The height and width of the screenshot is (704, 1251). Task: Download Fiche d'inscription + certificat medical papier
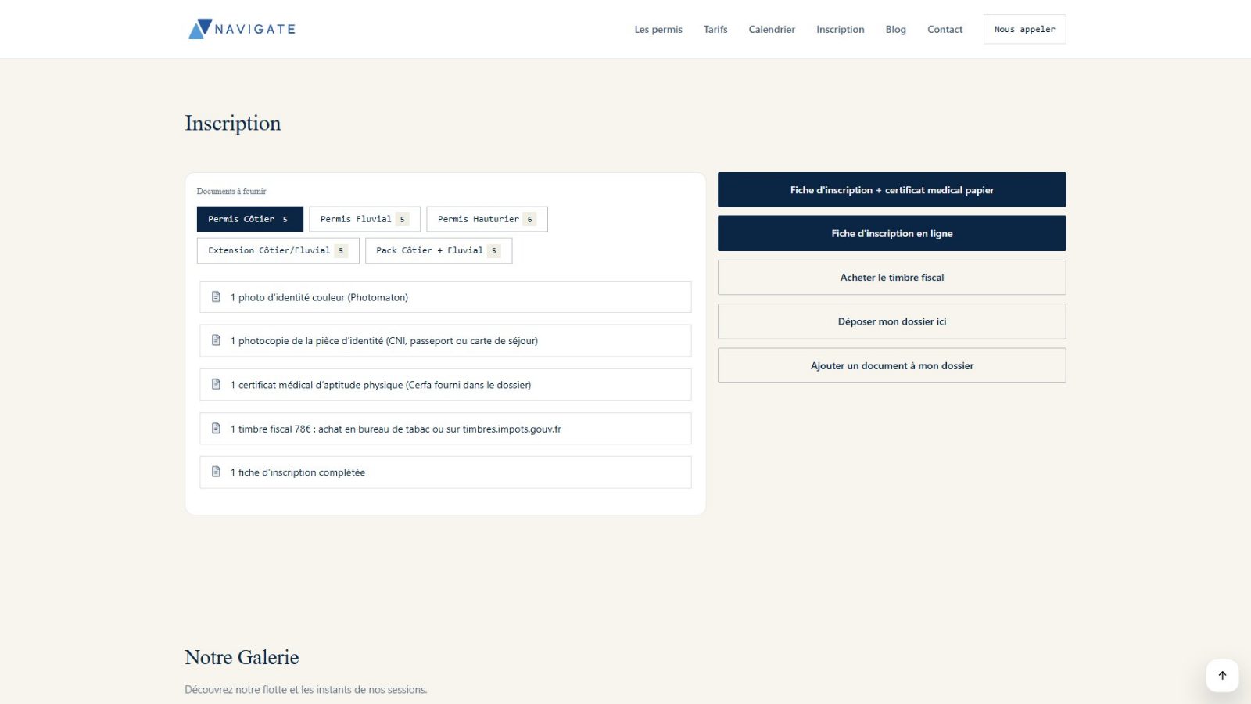tap(892, 190)
